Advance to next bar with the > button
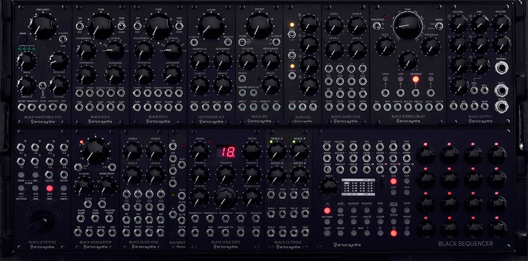528x261 pixels. [367, 233]
